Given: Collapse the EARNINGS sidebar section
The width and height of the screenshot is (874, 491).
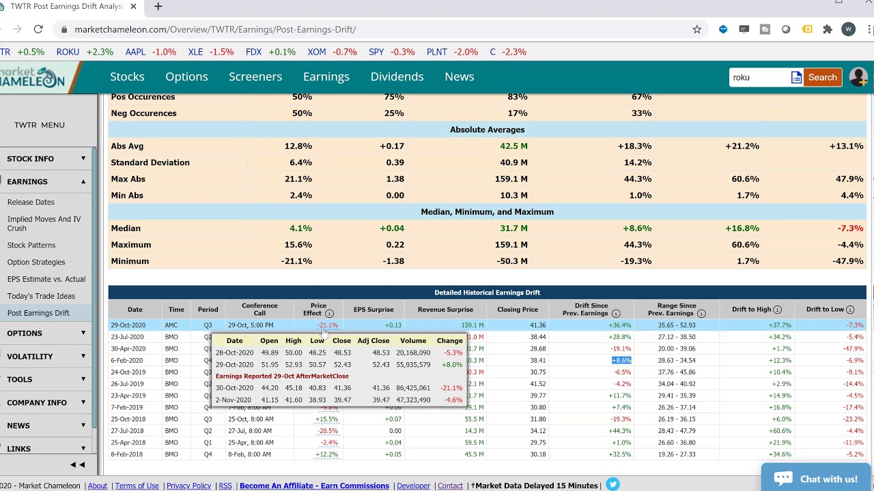Looking at the screenshot, I should tap(46, 181).
